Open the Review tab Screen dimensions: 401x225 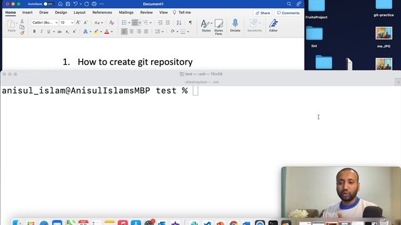[146, 12]
